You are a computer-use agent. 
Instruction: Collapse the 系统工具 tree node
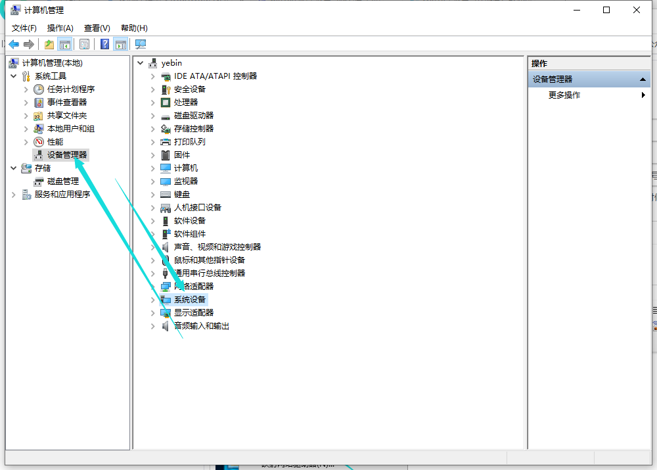coord(14,76)
